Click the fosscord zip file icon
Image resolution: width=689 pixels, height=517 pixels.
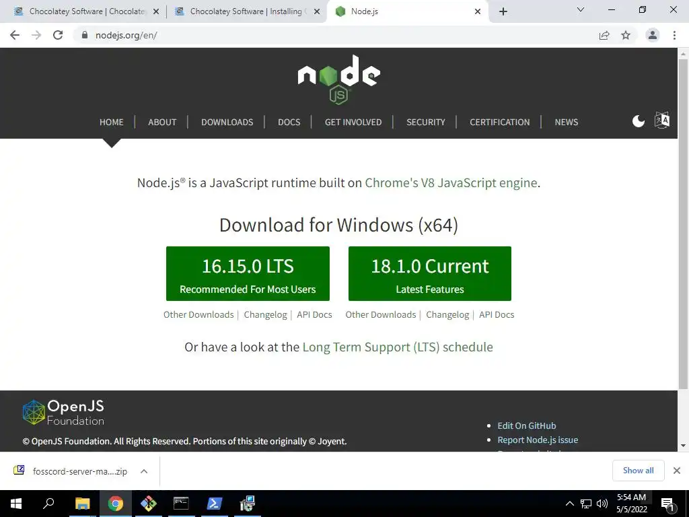tap(19, 471)
